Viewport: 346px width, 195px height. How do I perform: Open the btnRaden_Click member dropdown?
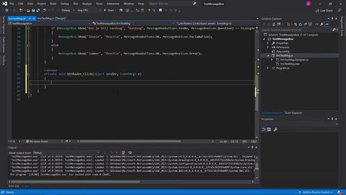click(217, 23)
